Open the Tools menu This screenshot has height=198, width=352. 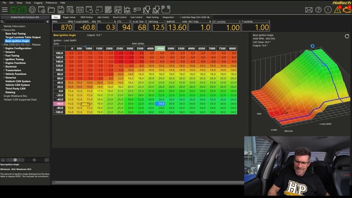tap(28, 3)
